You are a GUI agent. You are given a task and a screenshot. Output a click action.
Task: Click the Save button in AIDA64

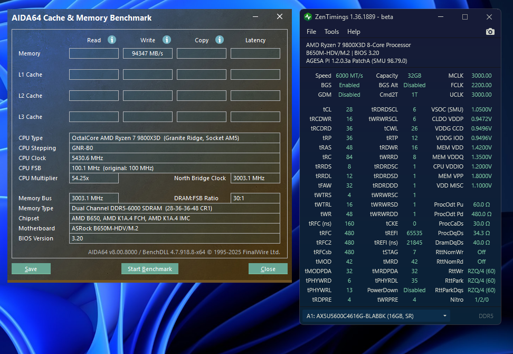click(x=31, y=268)
